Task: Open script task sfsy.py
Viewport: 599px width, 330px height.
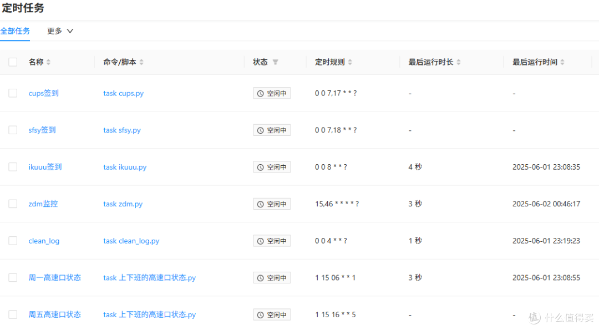Action: point(122,130)
